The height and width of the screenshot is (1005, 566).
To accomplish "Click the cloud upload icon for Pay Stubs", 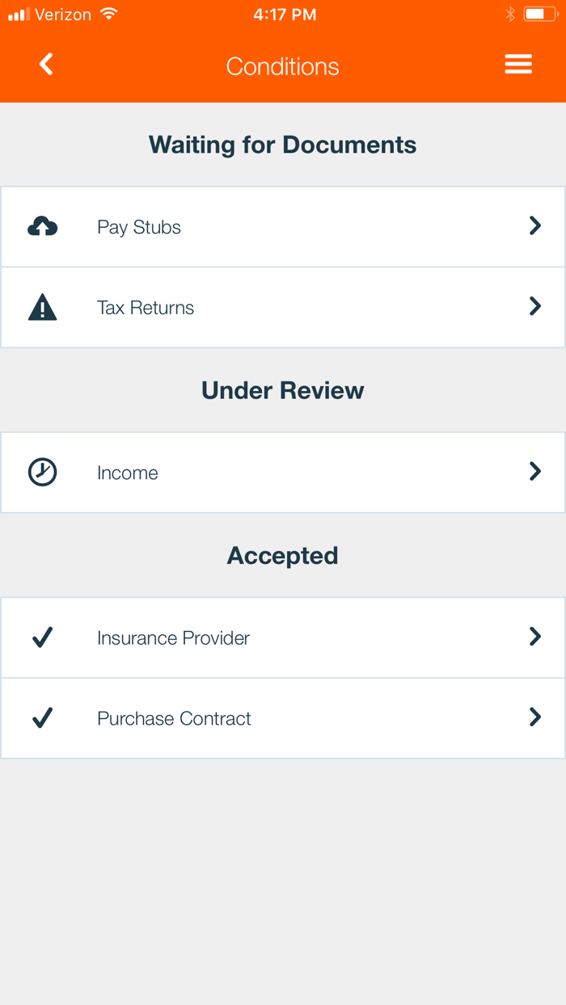I will click(x=42, y=227).
